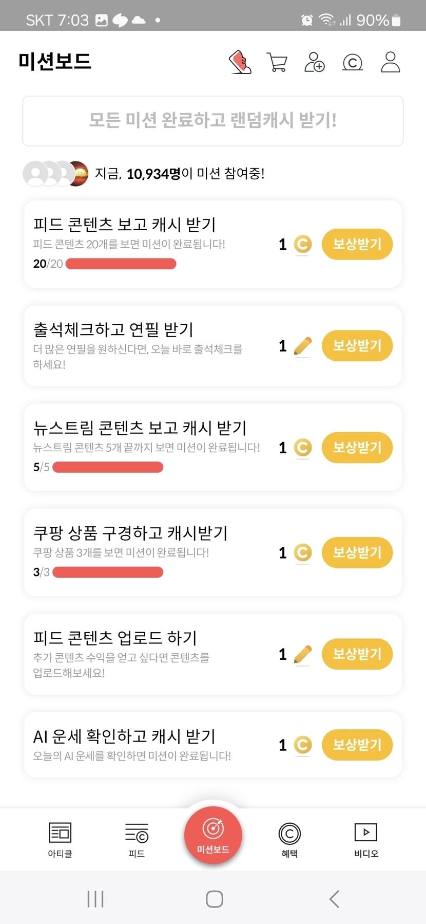The image size is (426, 924).
Task: Tap the invite friend icon
Action: click(314, 62)
